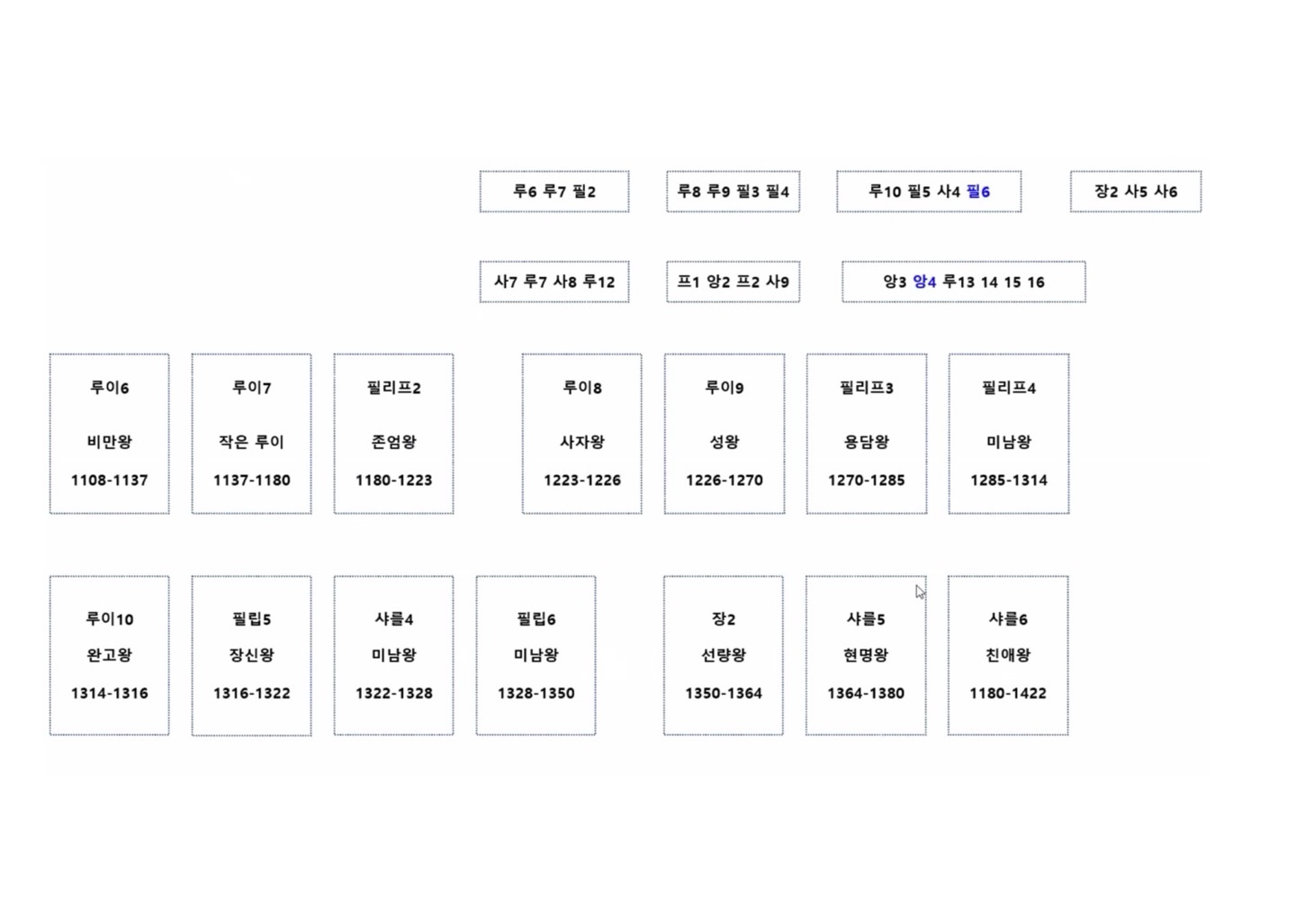The image size is (1296, 916).
Task: Select the 루이10 완고왕 card
Action: [x=109, y=655]
